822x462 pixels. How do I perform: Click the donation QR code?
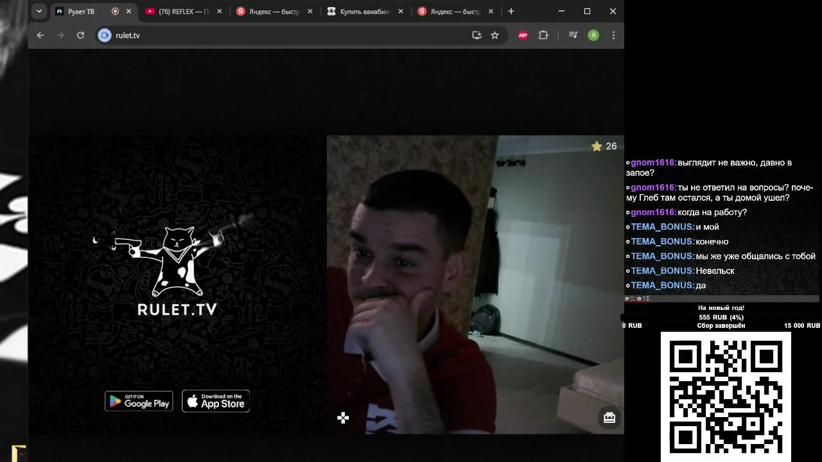tap(726, 396)
